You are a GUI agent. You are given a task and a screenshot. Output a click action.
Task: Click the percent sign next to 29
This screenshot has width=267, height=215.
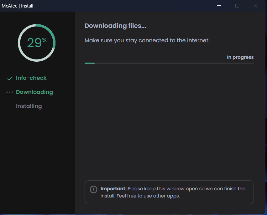(x=45, y=40)
